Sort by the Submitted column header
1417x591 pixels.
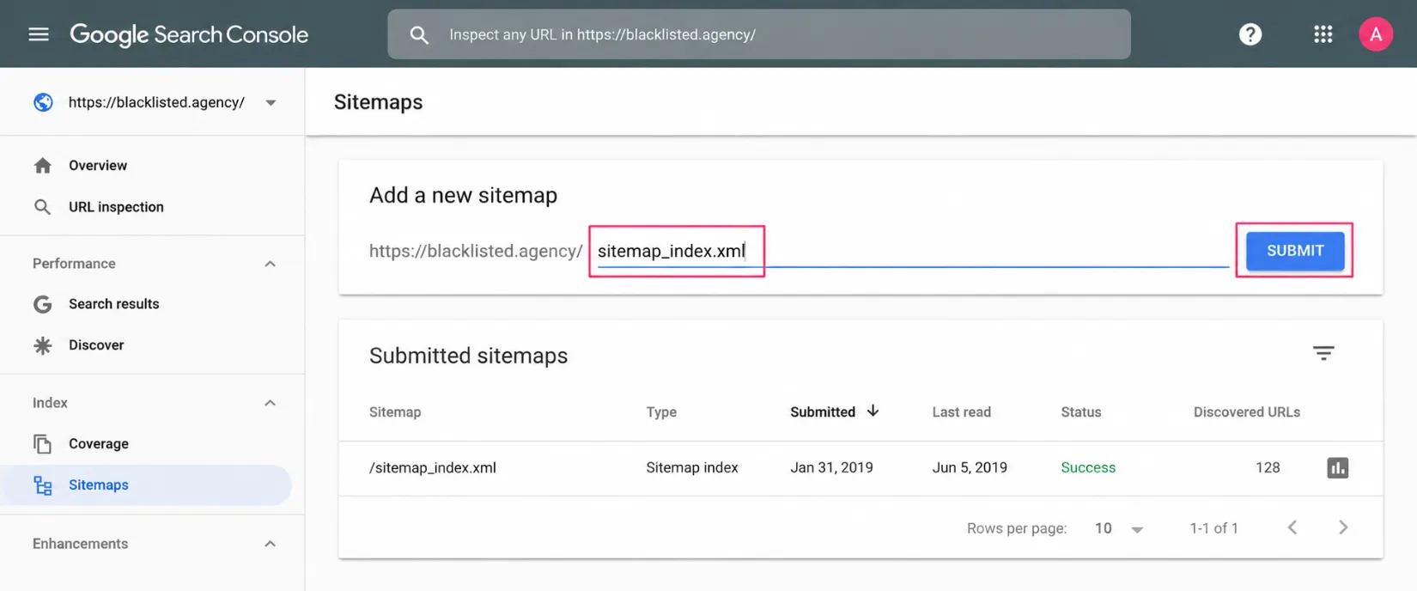tap(823, 412)
